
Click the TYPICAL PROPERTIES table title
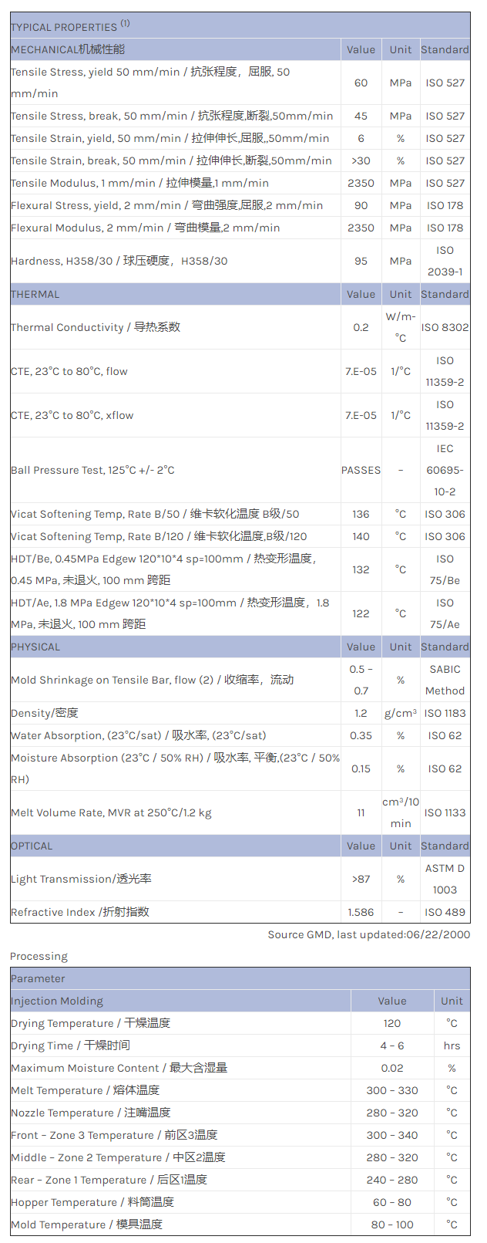tap(69, 26)
